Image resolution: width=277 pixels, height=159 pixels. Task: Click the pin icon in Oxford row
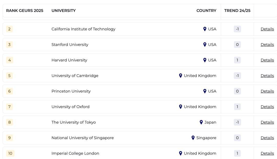(x=181, y=107)
